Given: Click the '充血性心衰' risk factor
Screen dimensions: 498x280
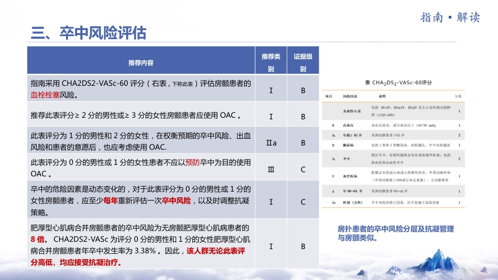Looking at the screenshot, I should point(352,111).
